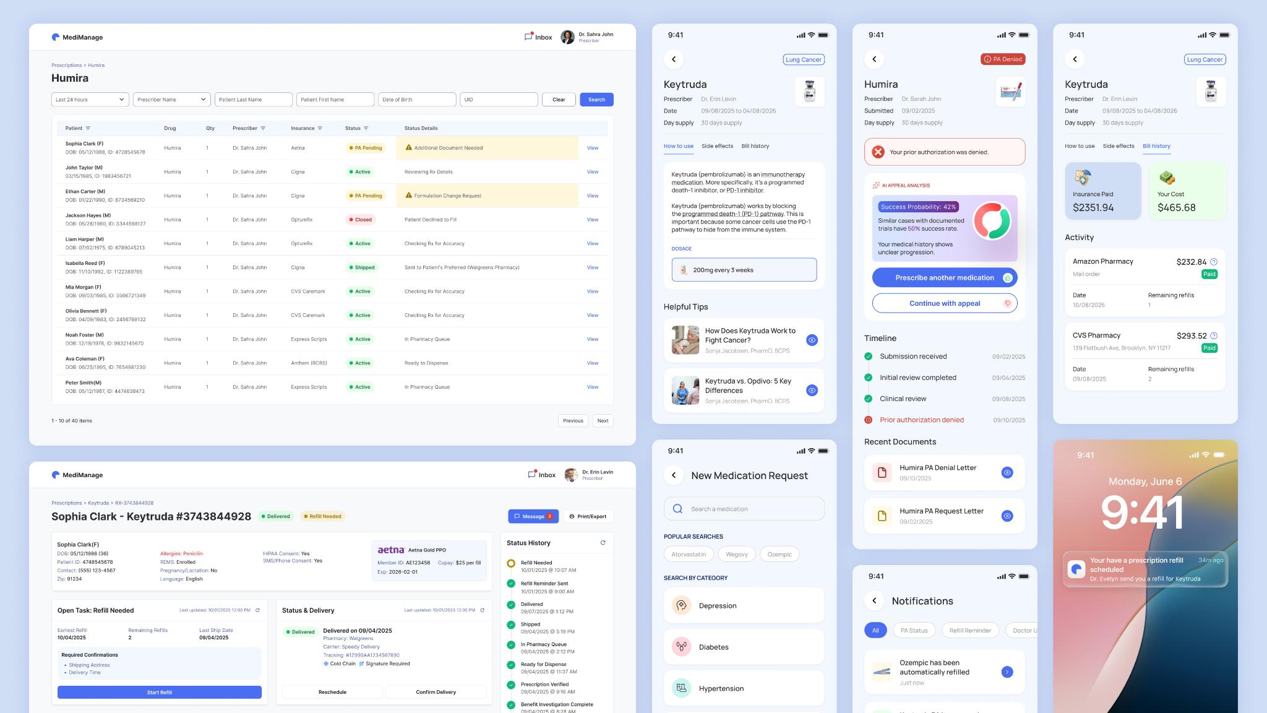This screenshot has width=1267, height=713.
Task: Click the success probability donut chart
Action: click(x=992, y=222)
